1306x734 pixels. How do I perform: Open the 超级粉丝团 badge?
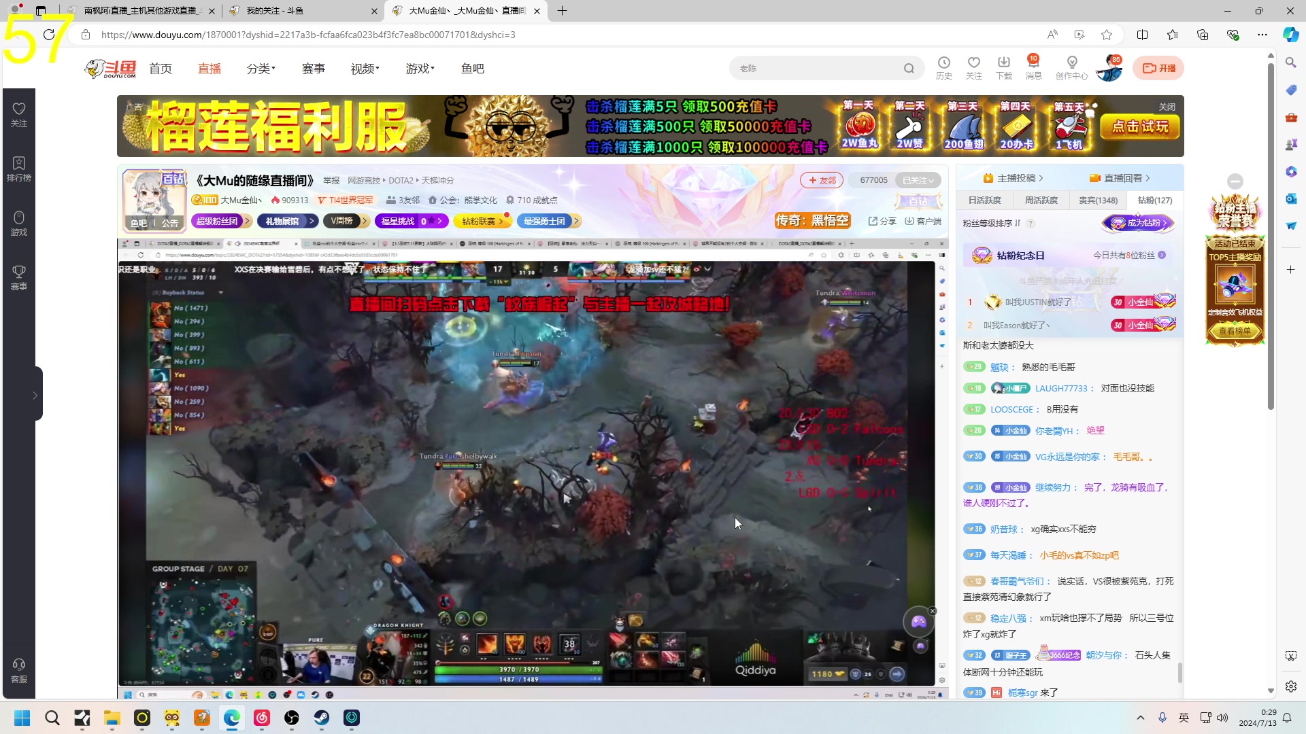coord(221,221)
